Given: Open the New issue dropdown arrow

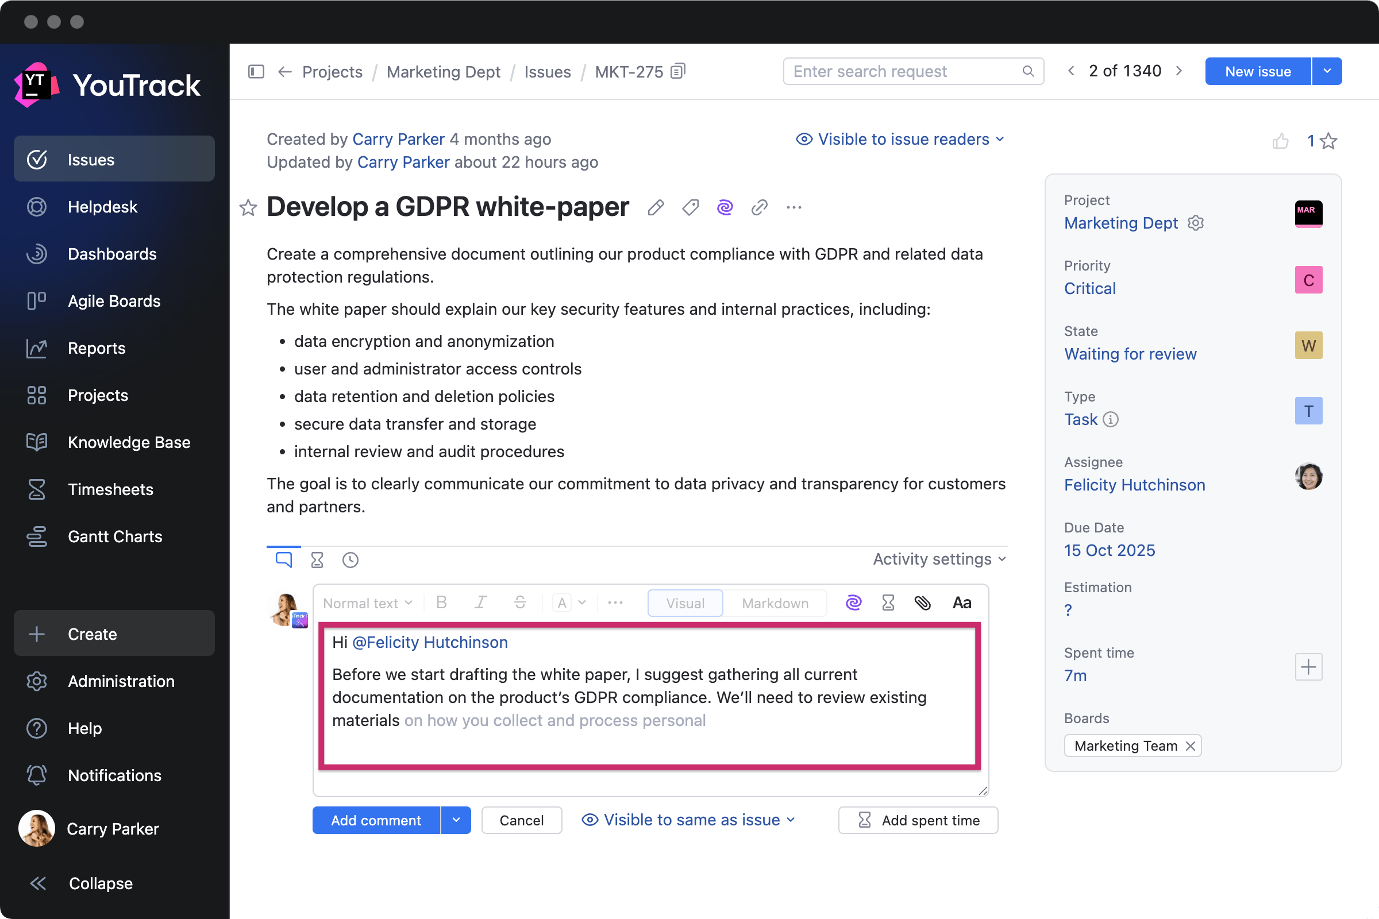Looking at the screenshot, I should pos(1327,71).
